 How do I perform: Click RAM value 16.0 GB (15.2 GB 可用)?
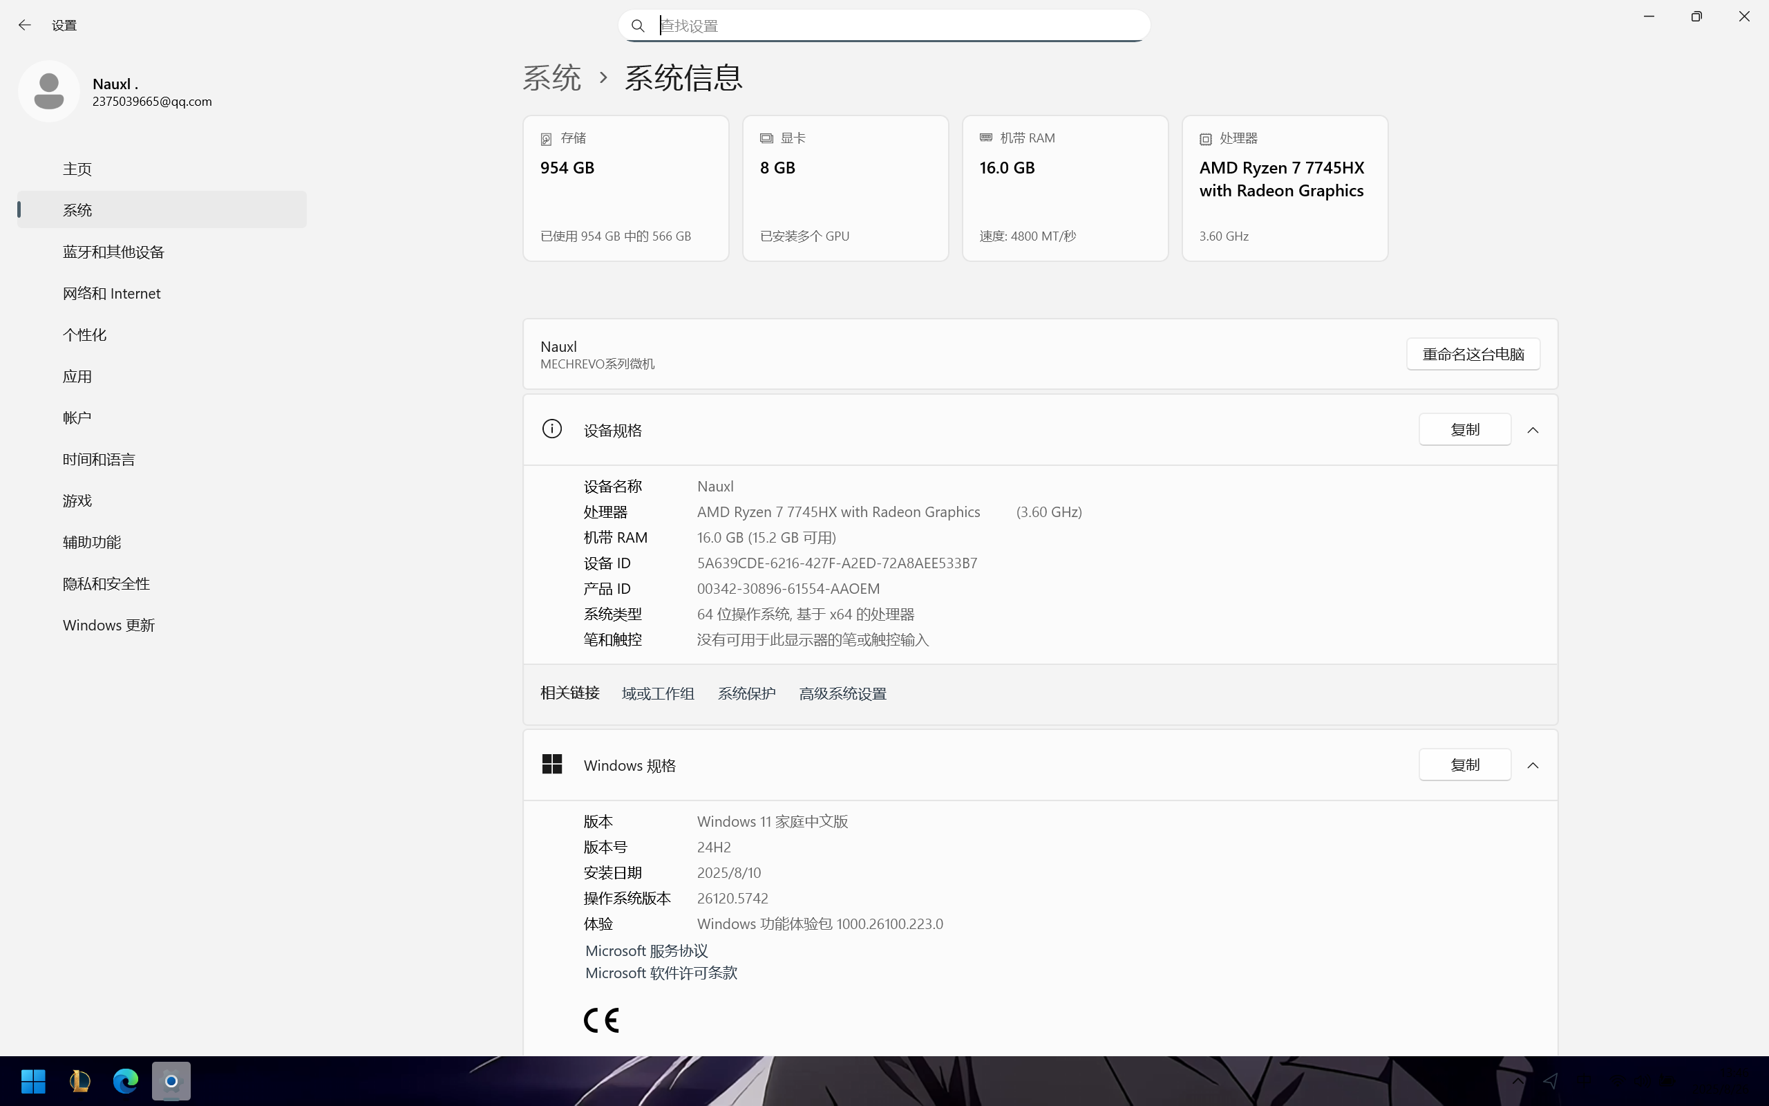pyautogui.click(x=766, y=538)
